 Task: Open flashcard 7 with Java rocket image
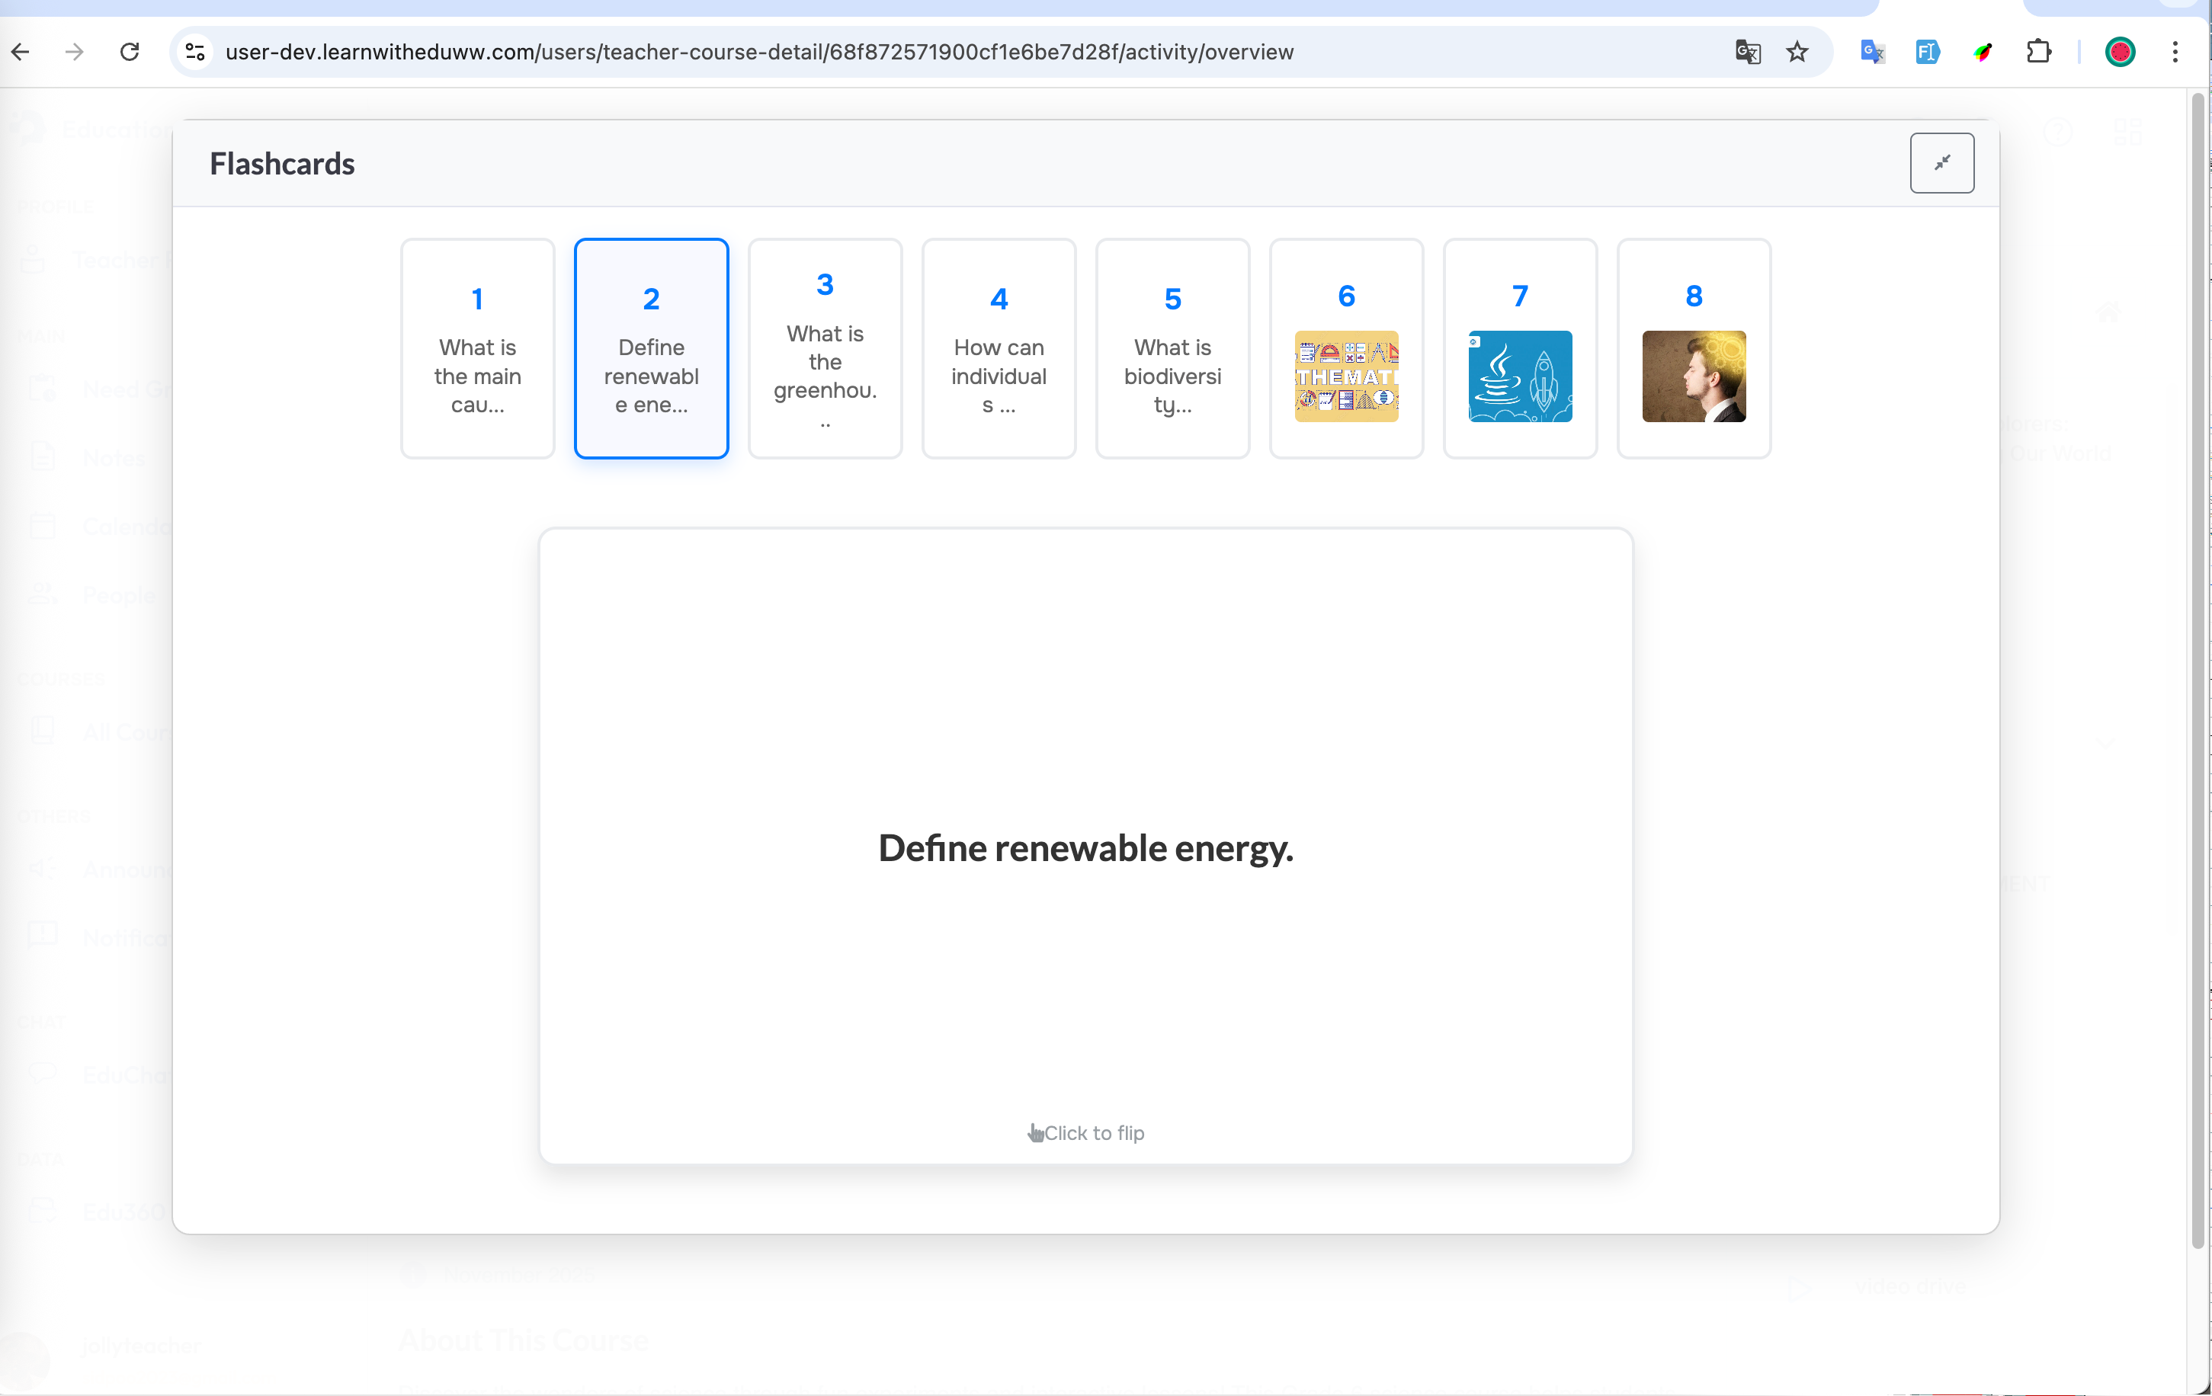[1519, 349]
